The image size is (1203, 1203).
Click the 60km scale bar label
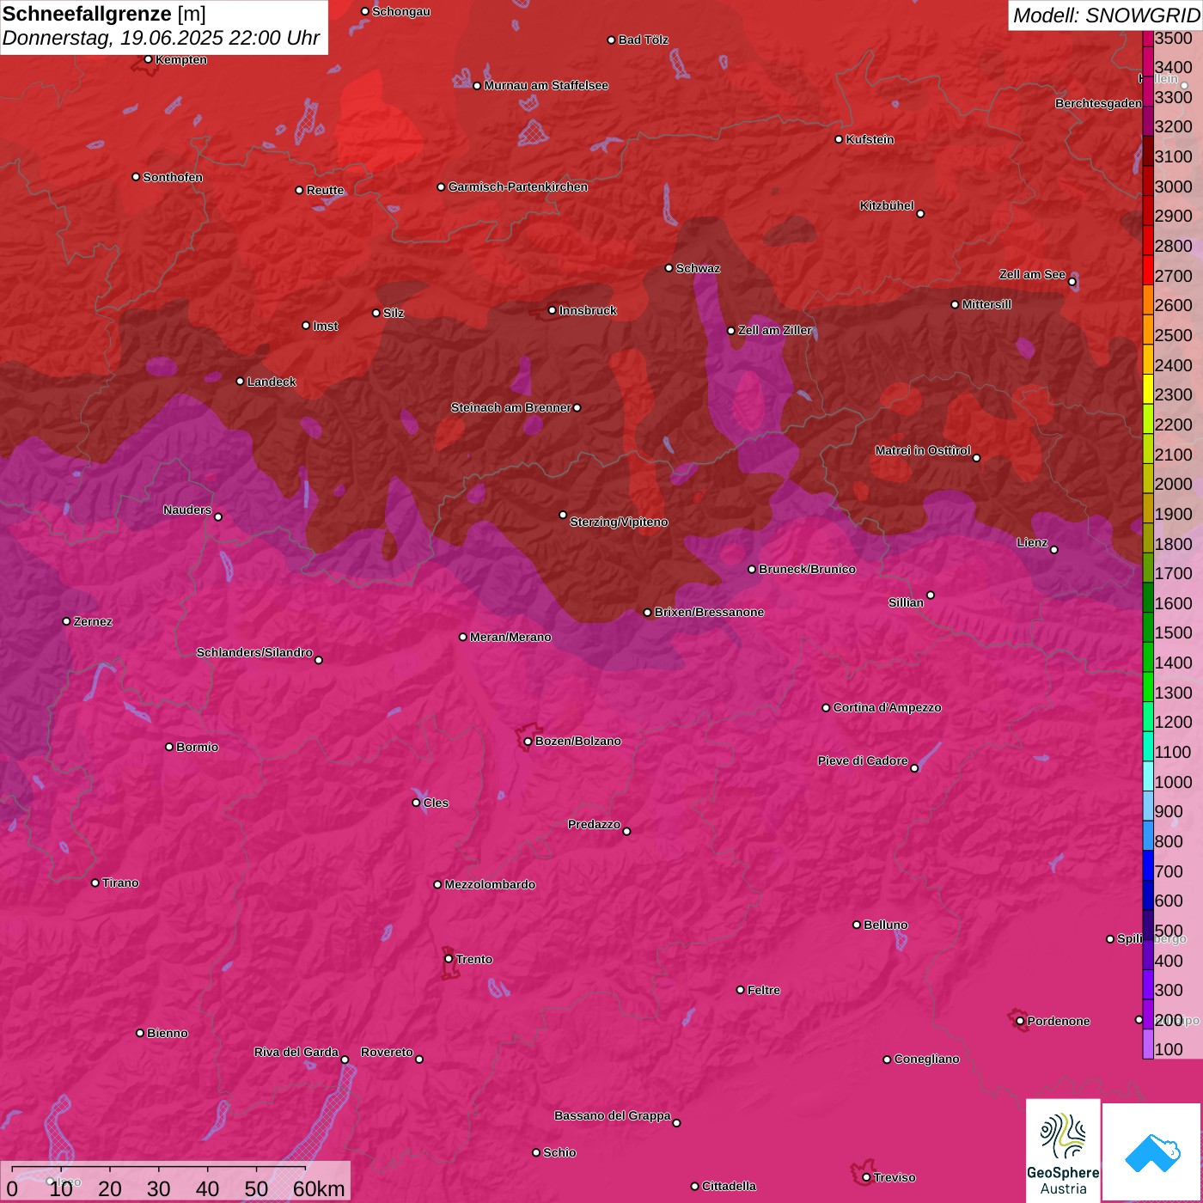point(319,1188)
